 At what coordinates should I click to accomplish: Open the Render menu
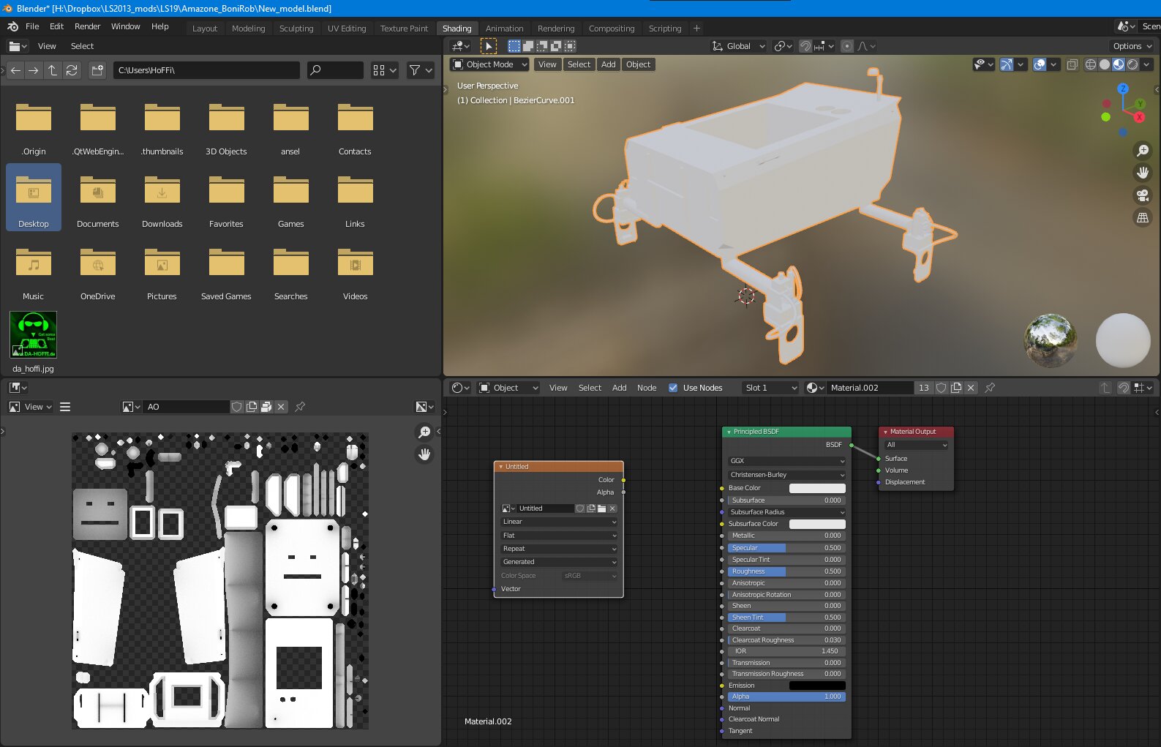point(87,26)
